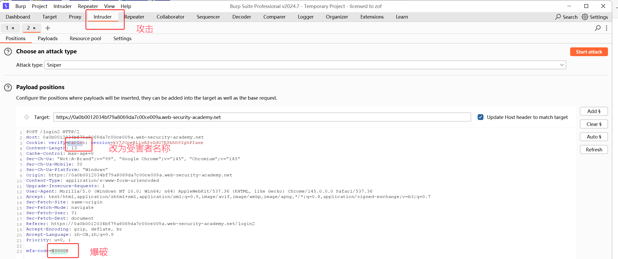Image resolution: width=618 pixels, height=259 pixels.
Task: Open help for Payload positions
Action: point(8,88)
